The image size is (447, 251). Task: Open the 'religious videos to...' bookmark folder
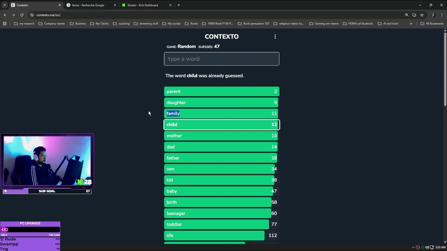pos(288,24)
